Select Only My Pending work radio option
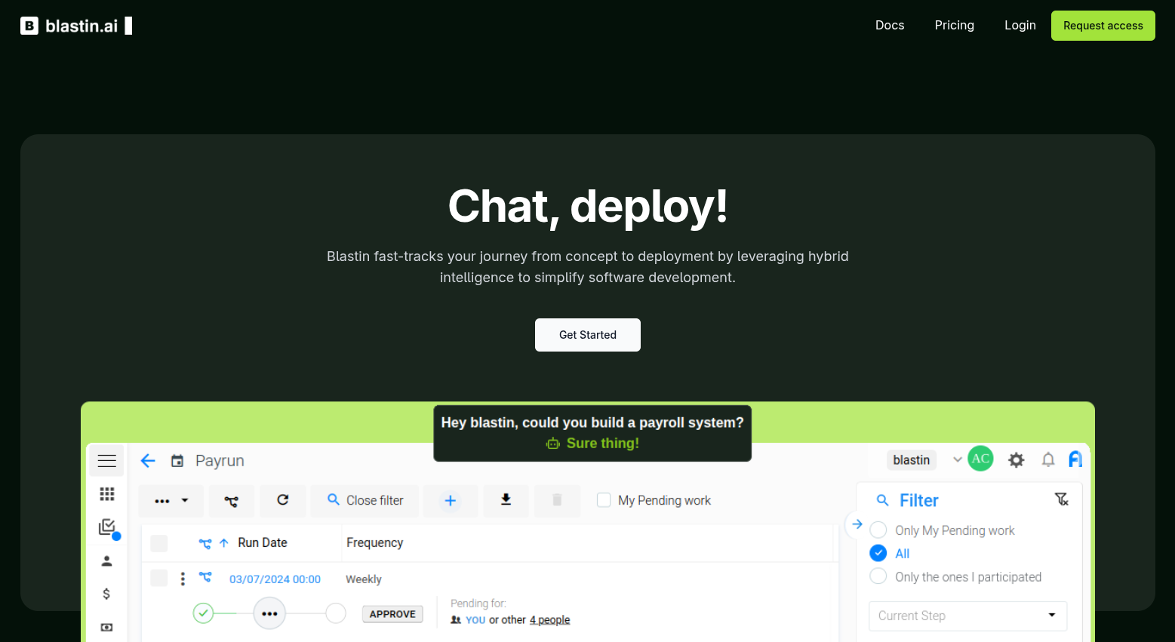Screen dimensions: 1175x642 878,530
